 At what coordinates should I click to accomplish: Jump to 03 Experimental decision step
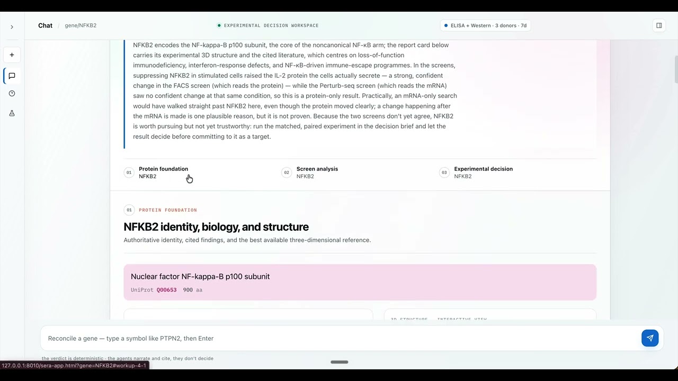tap(477, 173)
